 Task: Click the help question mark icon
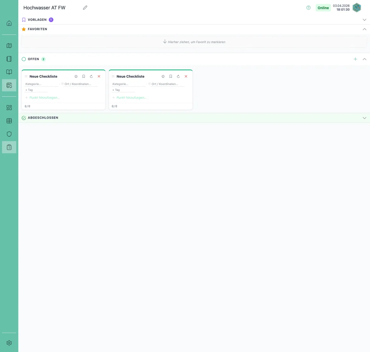pos(308,8)
